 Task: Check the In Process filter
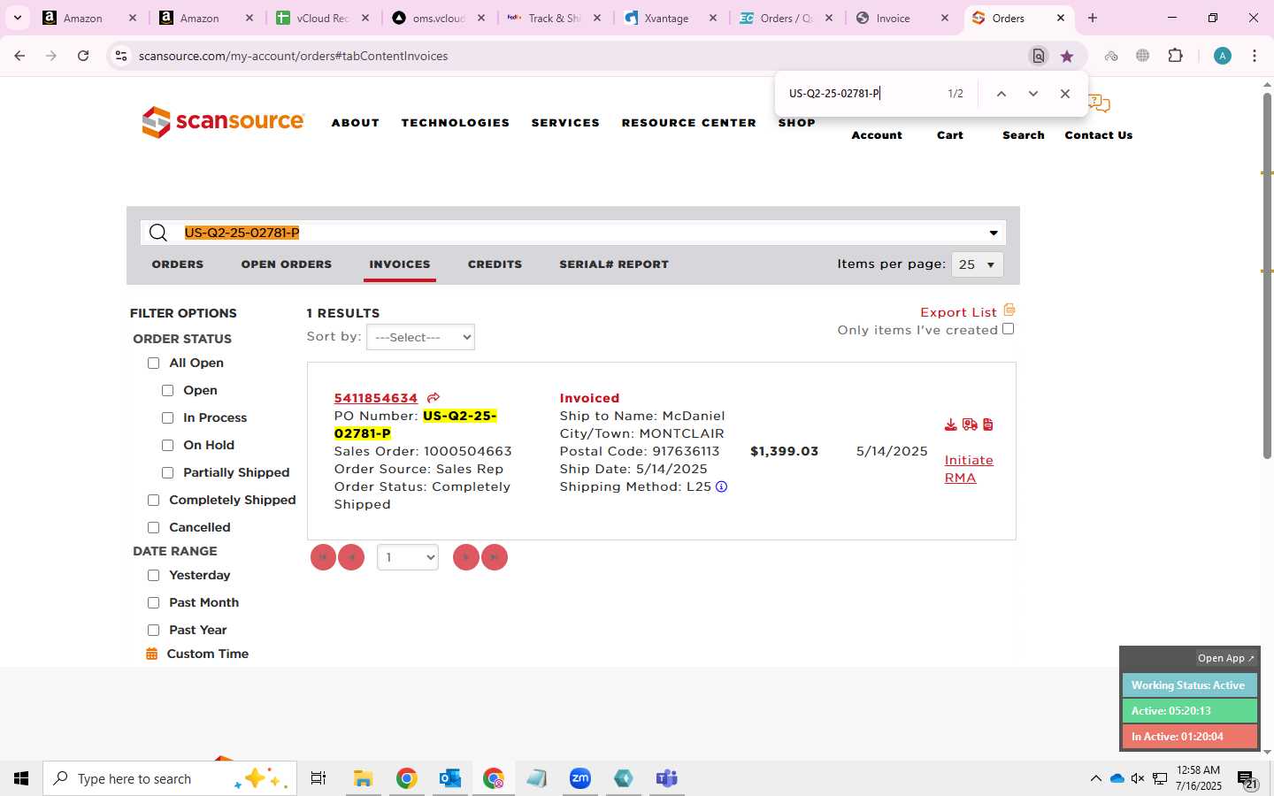[167, 417]
